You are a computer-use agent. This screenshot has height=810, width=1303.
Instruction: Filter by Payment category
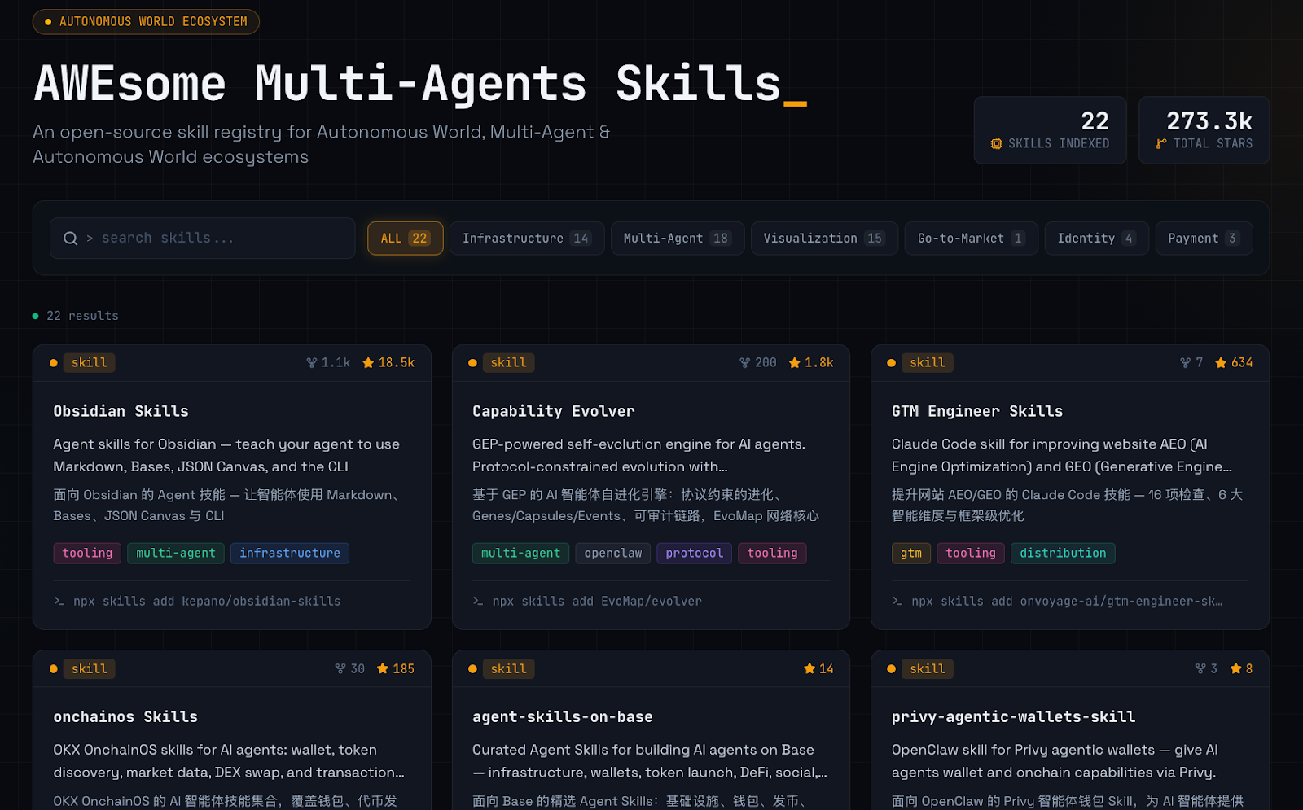(x=1204, y=239)
